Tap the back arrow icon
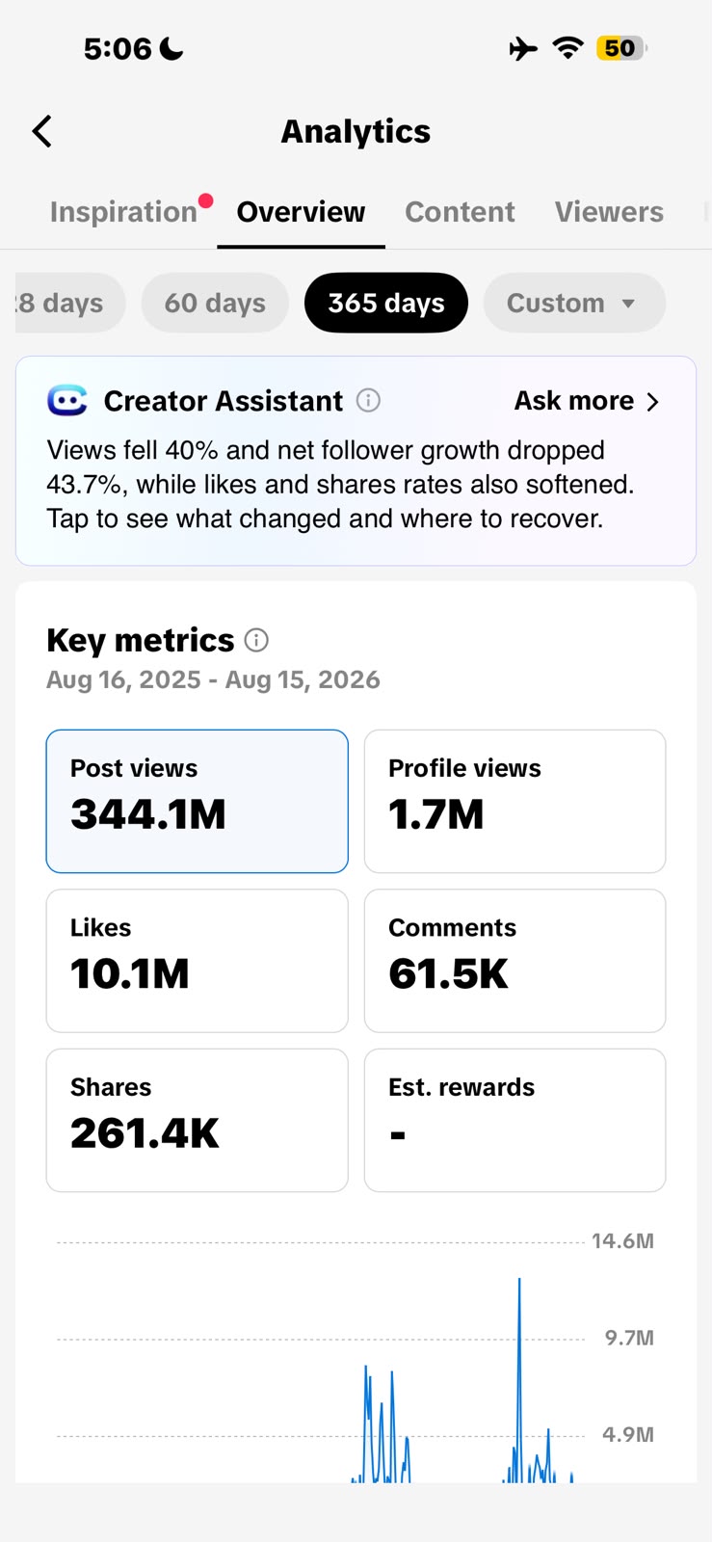Screen dimensions: 712x1542 [41, 131]
